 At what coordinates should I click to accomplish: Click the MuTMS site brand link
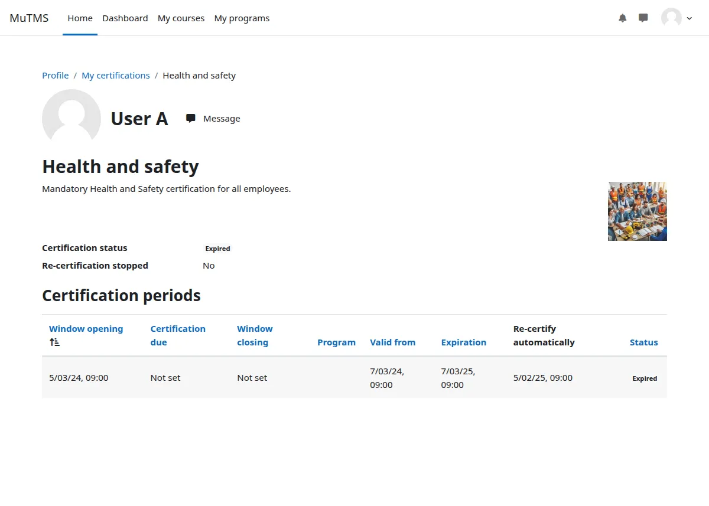tap(29, 18)
